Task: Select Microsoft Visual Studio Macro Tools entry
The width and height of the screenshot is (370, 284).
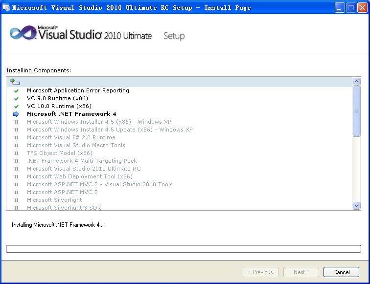Action: (76, 145)
